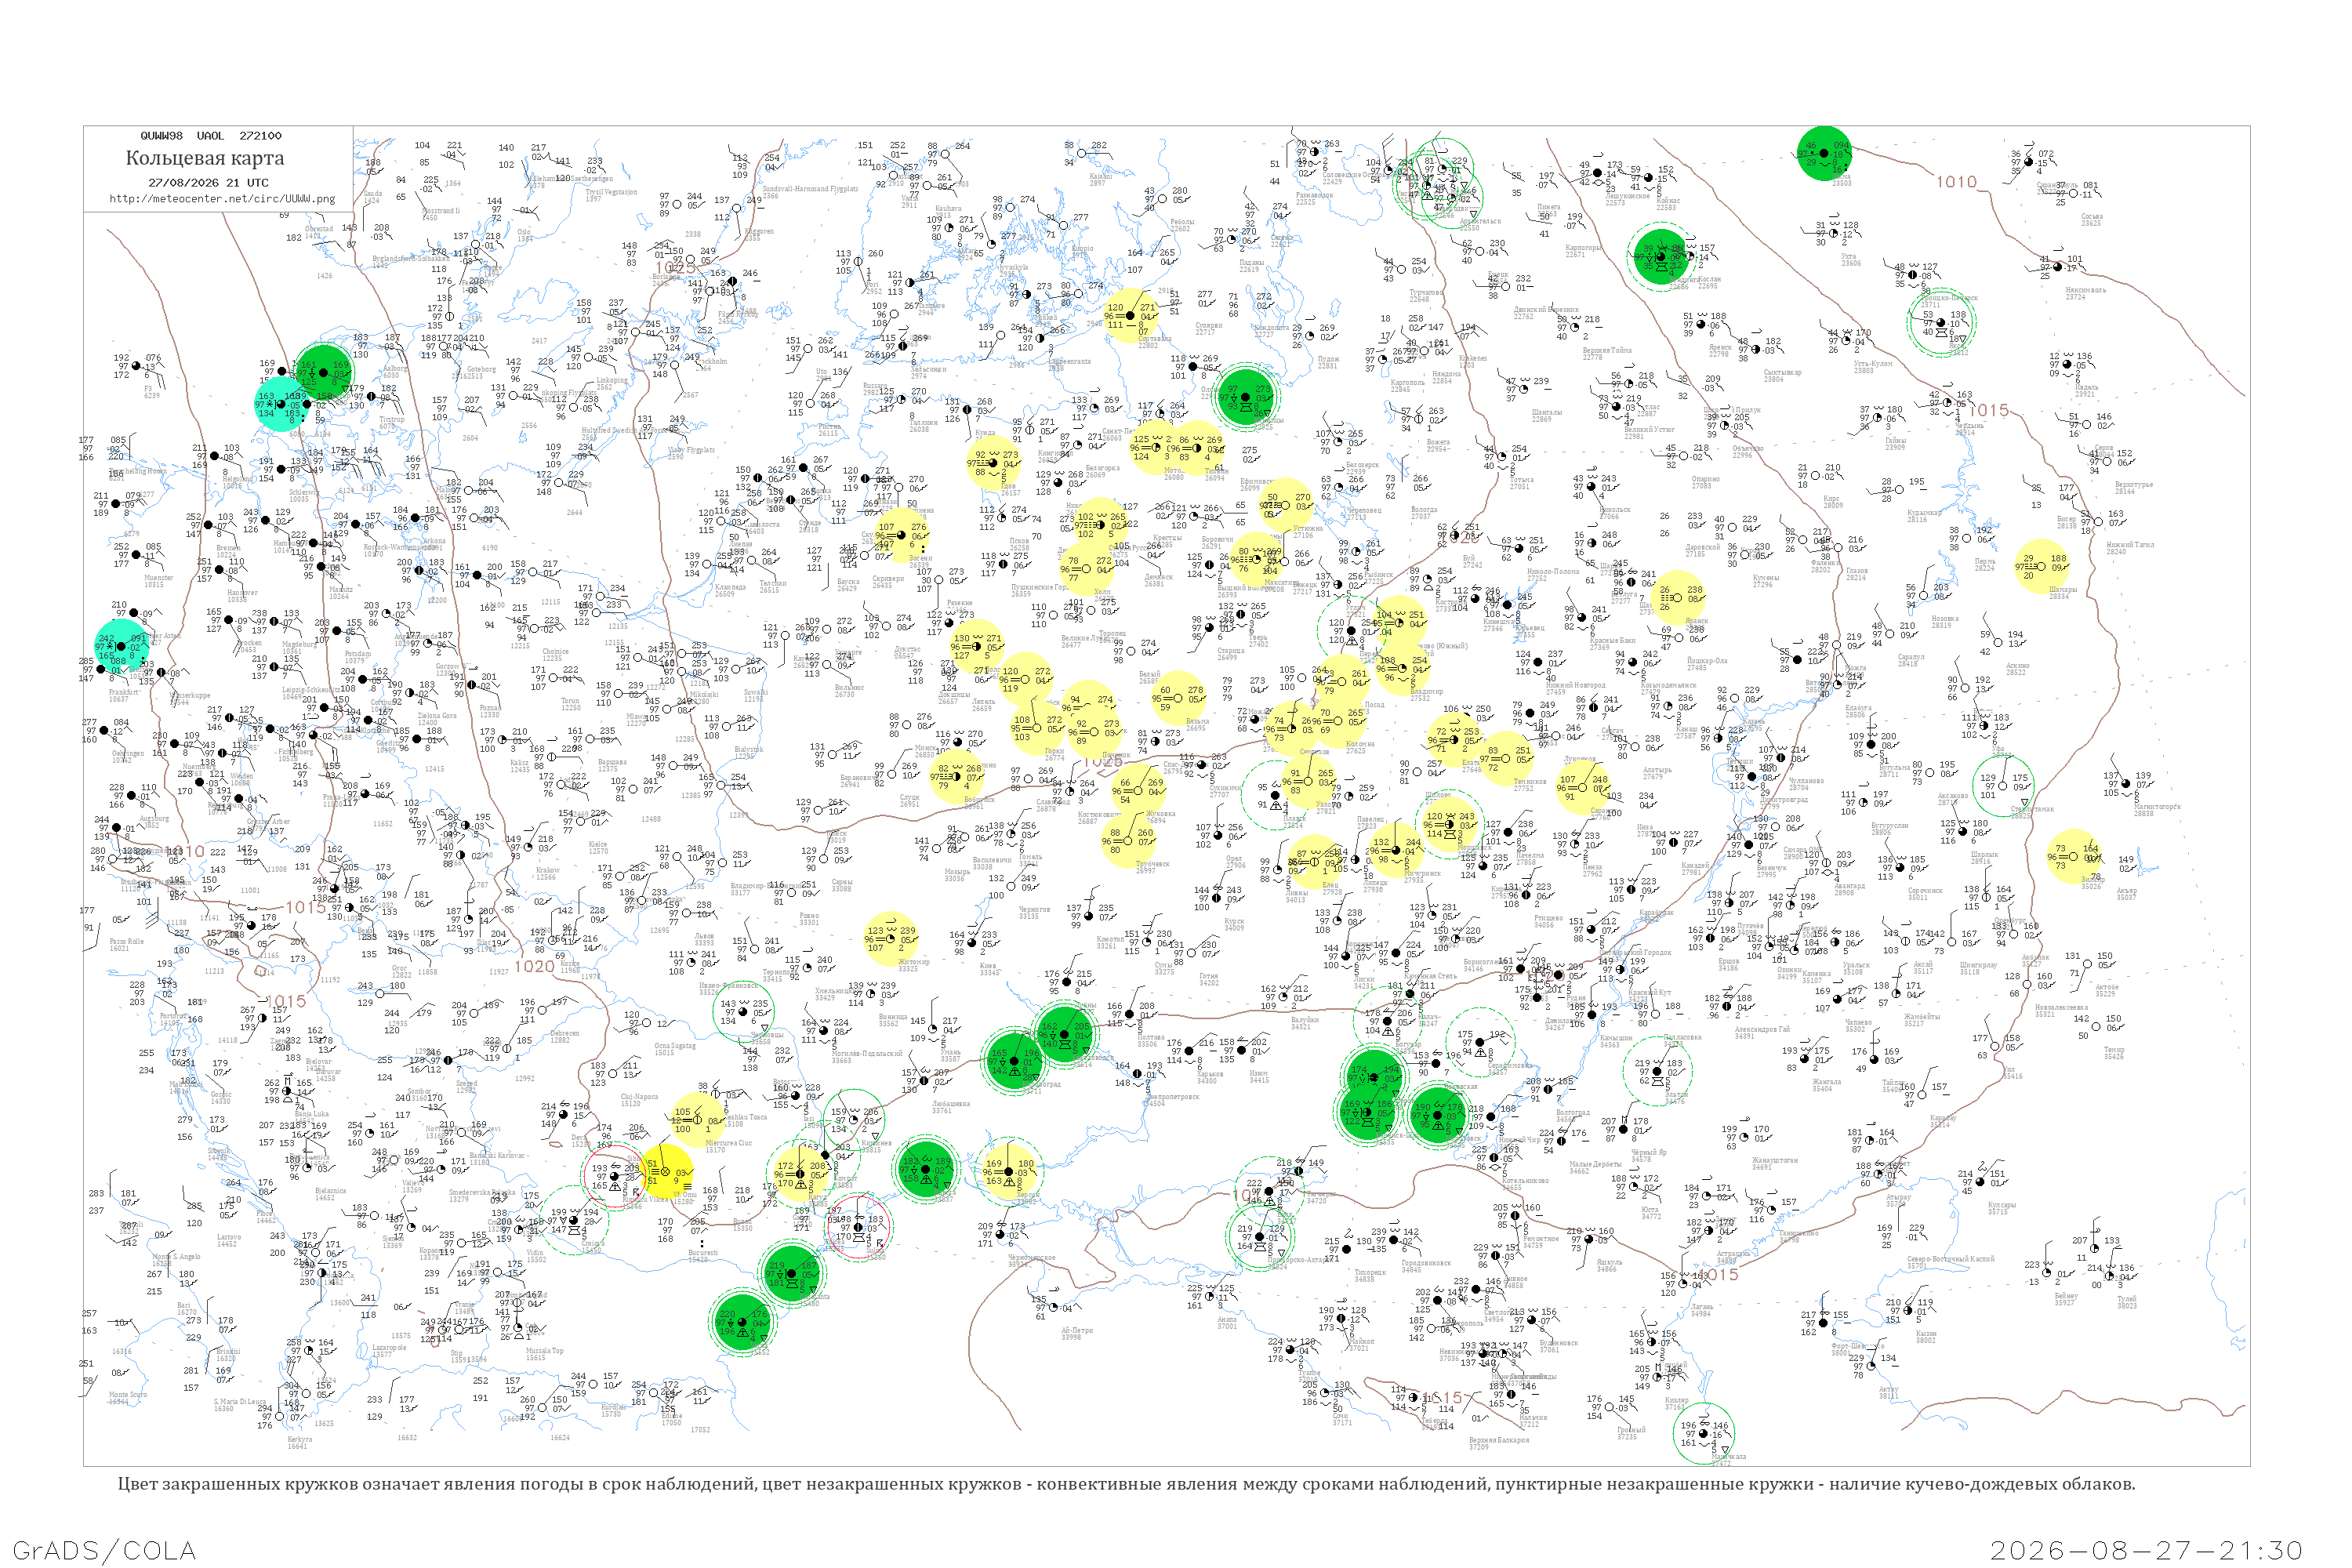Select the bright saturated-yellow filled station circle
The width and height of the screenshot is (2352, 1568).
point(666,1171)
